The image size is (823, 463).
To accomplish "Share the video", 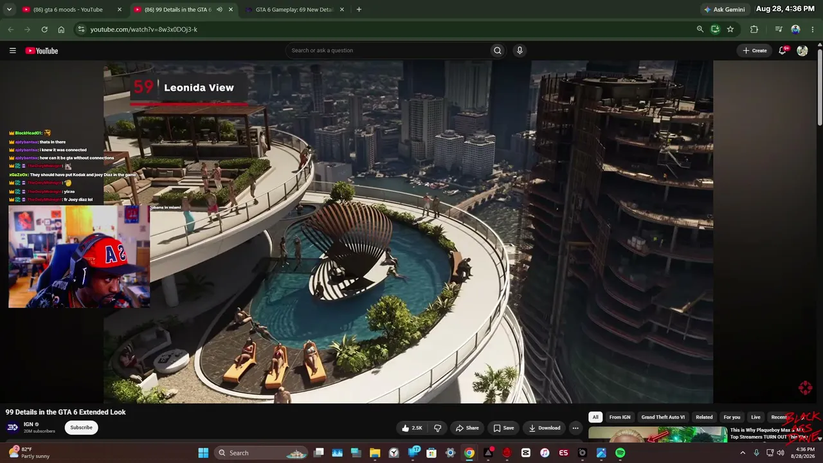I will (x=467, y=428).
